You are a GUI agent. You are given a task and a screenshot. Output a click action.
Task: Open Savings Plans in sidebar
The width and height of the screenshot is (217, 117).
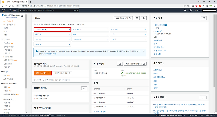pyautogui.click(x=8, y=57)
